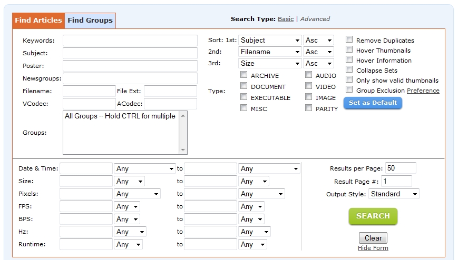This screenshot has width=458, height=260.
Task: Open the 2nd sort field dropdown (Filename)
Action: (x=270, y=52)
